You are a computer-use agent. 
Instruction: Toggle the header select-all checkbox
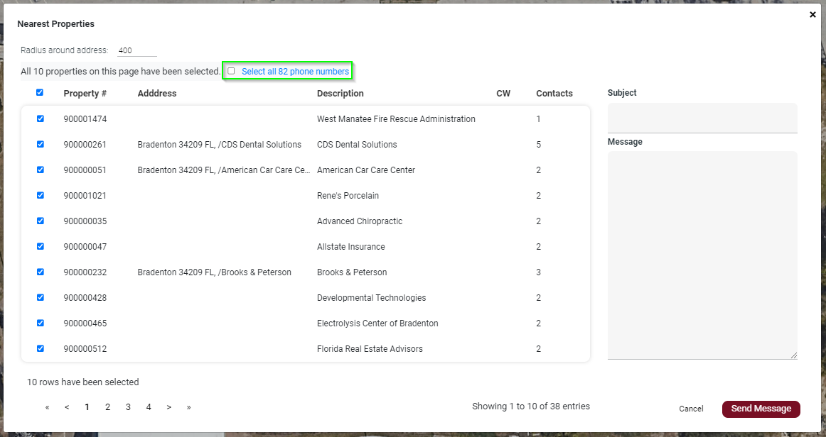point(40,92)
